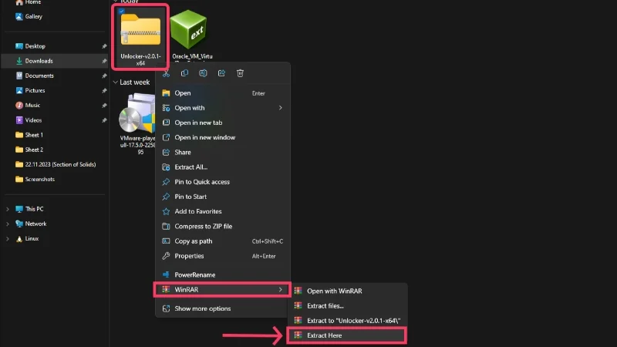Select the Unlocker-v2.0.1-x64 zip folder icon
The width and height of the screenshot is (617, 347).
tap(140, 29)
